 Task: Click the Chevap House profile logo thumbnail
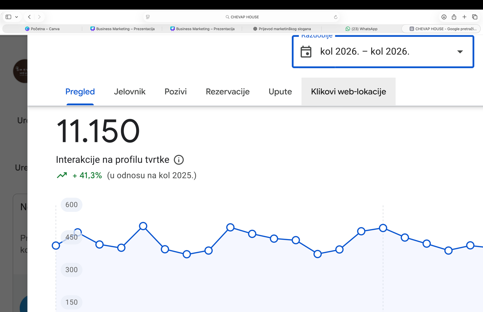click(x=20, y=71)
